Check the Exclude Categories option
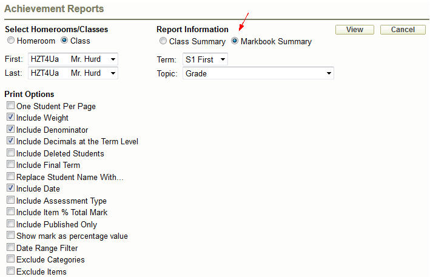Viewport: 430px width, 277px height. (x=11, y=260)
